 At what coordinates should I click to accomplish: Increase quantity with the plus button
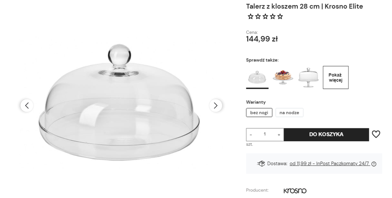[279, 135]
